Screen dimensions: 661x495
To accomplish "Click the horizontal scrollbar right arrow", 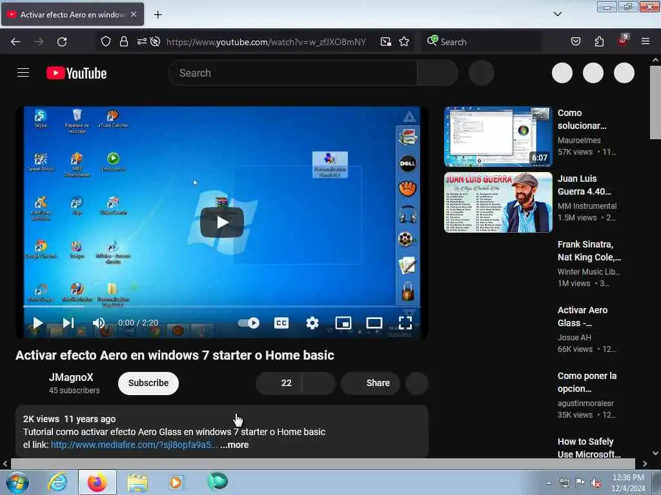I will pyautogui.click(x=645, y=463).
